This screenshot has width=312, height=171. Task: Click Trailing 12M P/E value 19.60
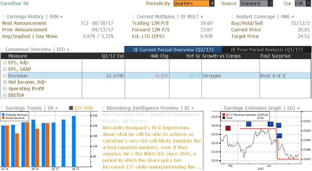coord(206,23)
